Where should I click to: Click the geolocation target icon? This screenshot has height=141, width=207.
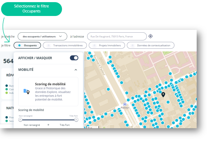pyautogui.click(x=150, y=36)
